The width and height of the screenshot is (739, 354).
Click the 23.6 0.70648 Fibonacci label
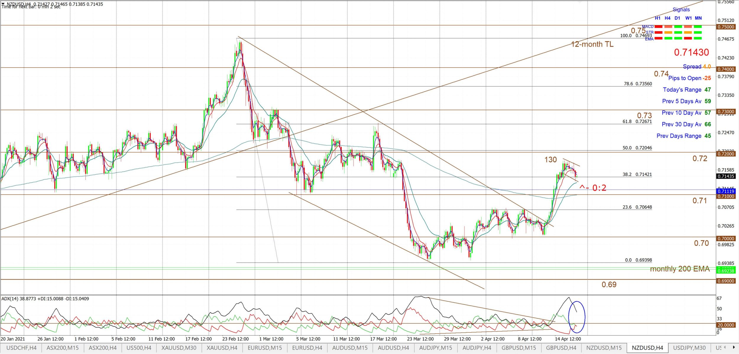point(637,207)
